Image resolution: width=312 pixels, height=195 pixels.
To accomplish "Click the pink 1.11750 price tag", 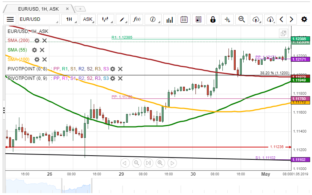I will coord(300,99).
